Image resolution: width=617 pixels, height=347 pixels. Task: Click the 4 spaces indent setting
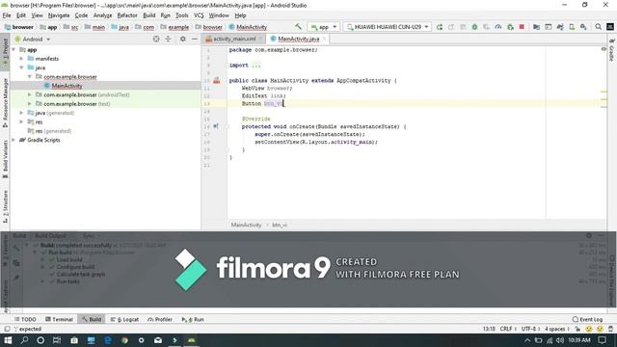pyautogui.click(x=557, y=329)
